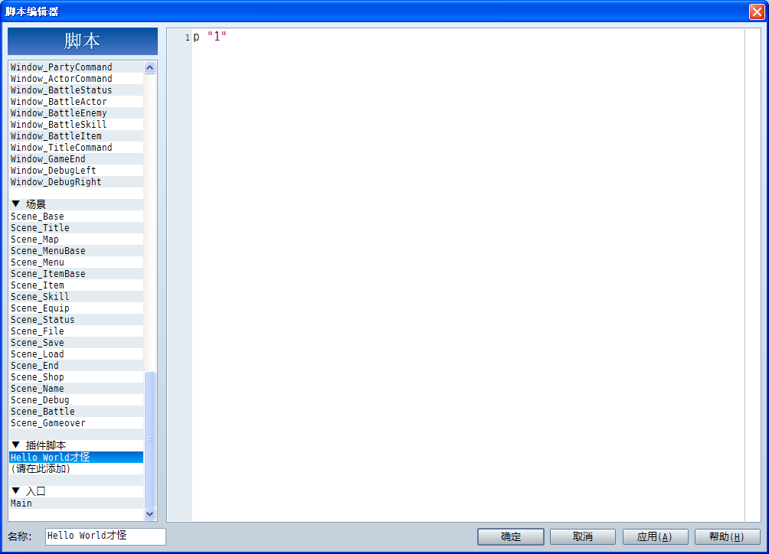Select the Scene_Name script
Screen dimensions: 769x554
(x=76, y=389)
